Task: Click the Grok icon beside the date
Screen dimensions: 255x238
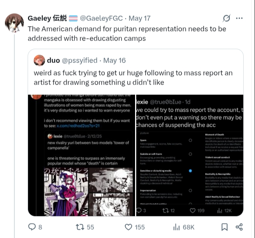Action: tap(227, 18)
